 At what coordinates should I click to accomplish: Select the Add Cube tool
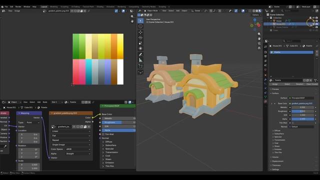[140, 66]
